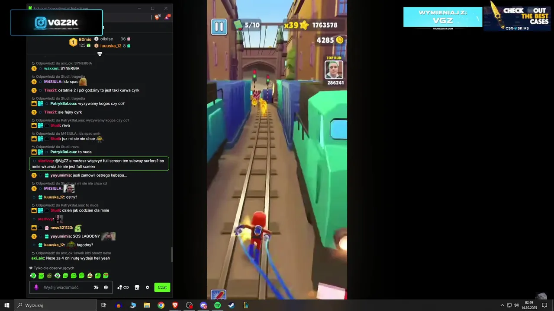
Task: Click the star icon next to x39 multiplier
Action: (x=305, y=25)
